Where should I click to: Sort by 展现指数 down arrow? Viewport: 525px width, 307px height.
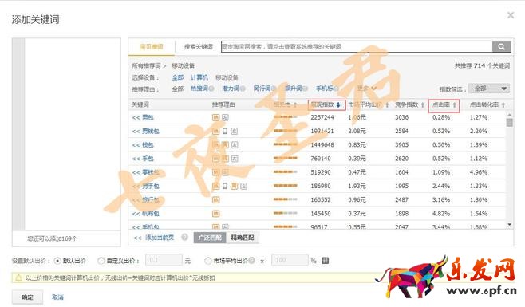[338, 104]
